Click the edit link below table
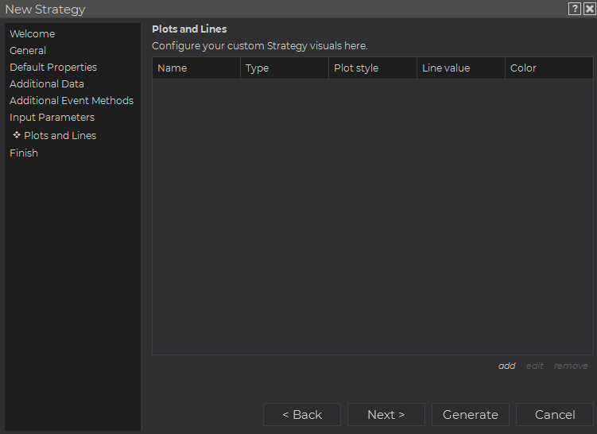The image size is (597, 434). tap(534, 366)
